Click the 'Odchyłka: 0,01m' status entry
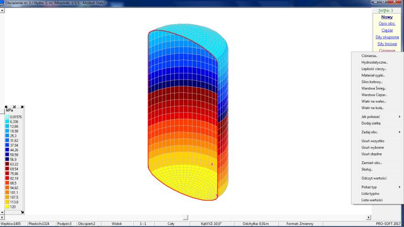The height and width of the screenshot is (227, 404). pos(256,223)
